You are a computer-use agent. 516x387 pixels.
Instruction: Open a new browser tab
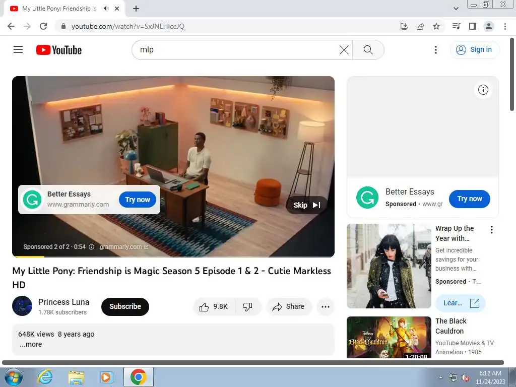coord(136,9)
